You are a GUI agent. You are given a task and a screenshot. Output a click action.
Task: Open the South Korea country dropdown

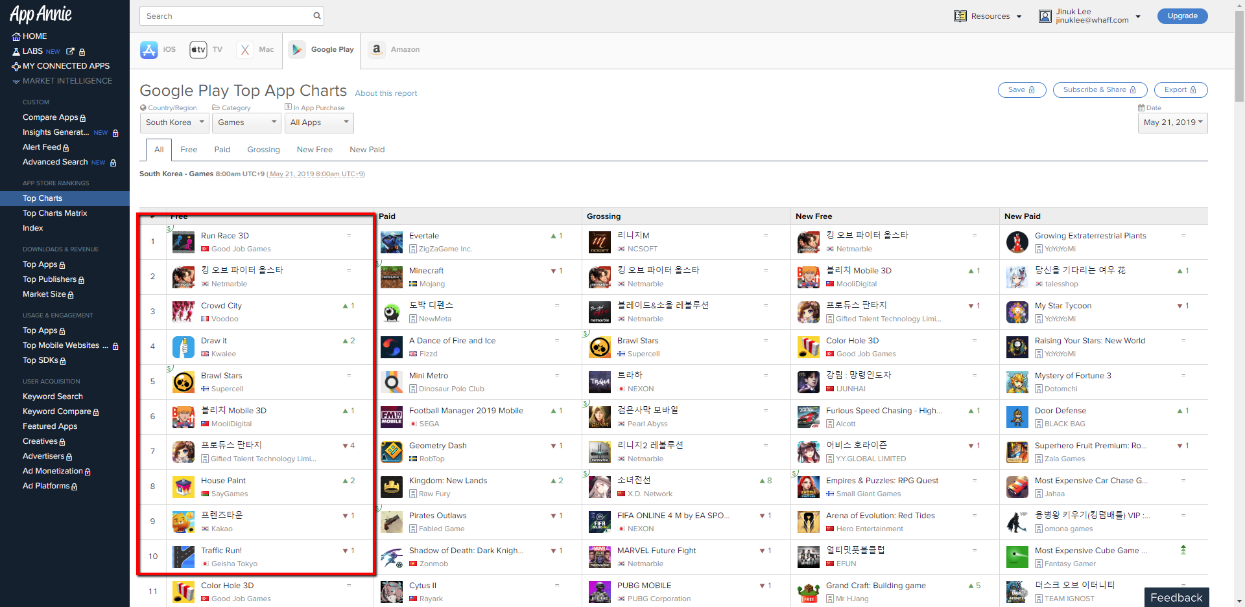coord(174,122)
